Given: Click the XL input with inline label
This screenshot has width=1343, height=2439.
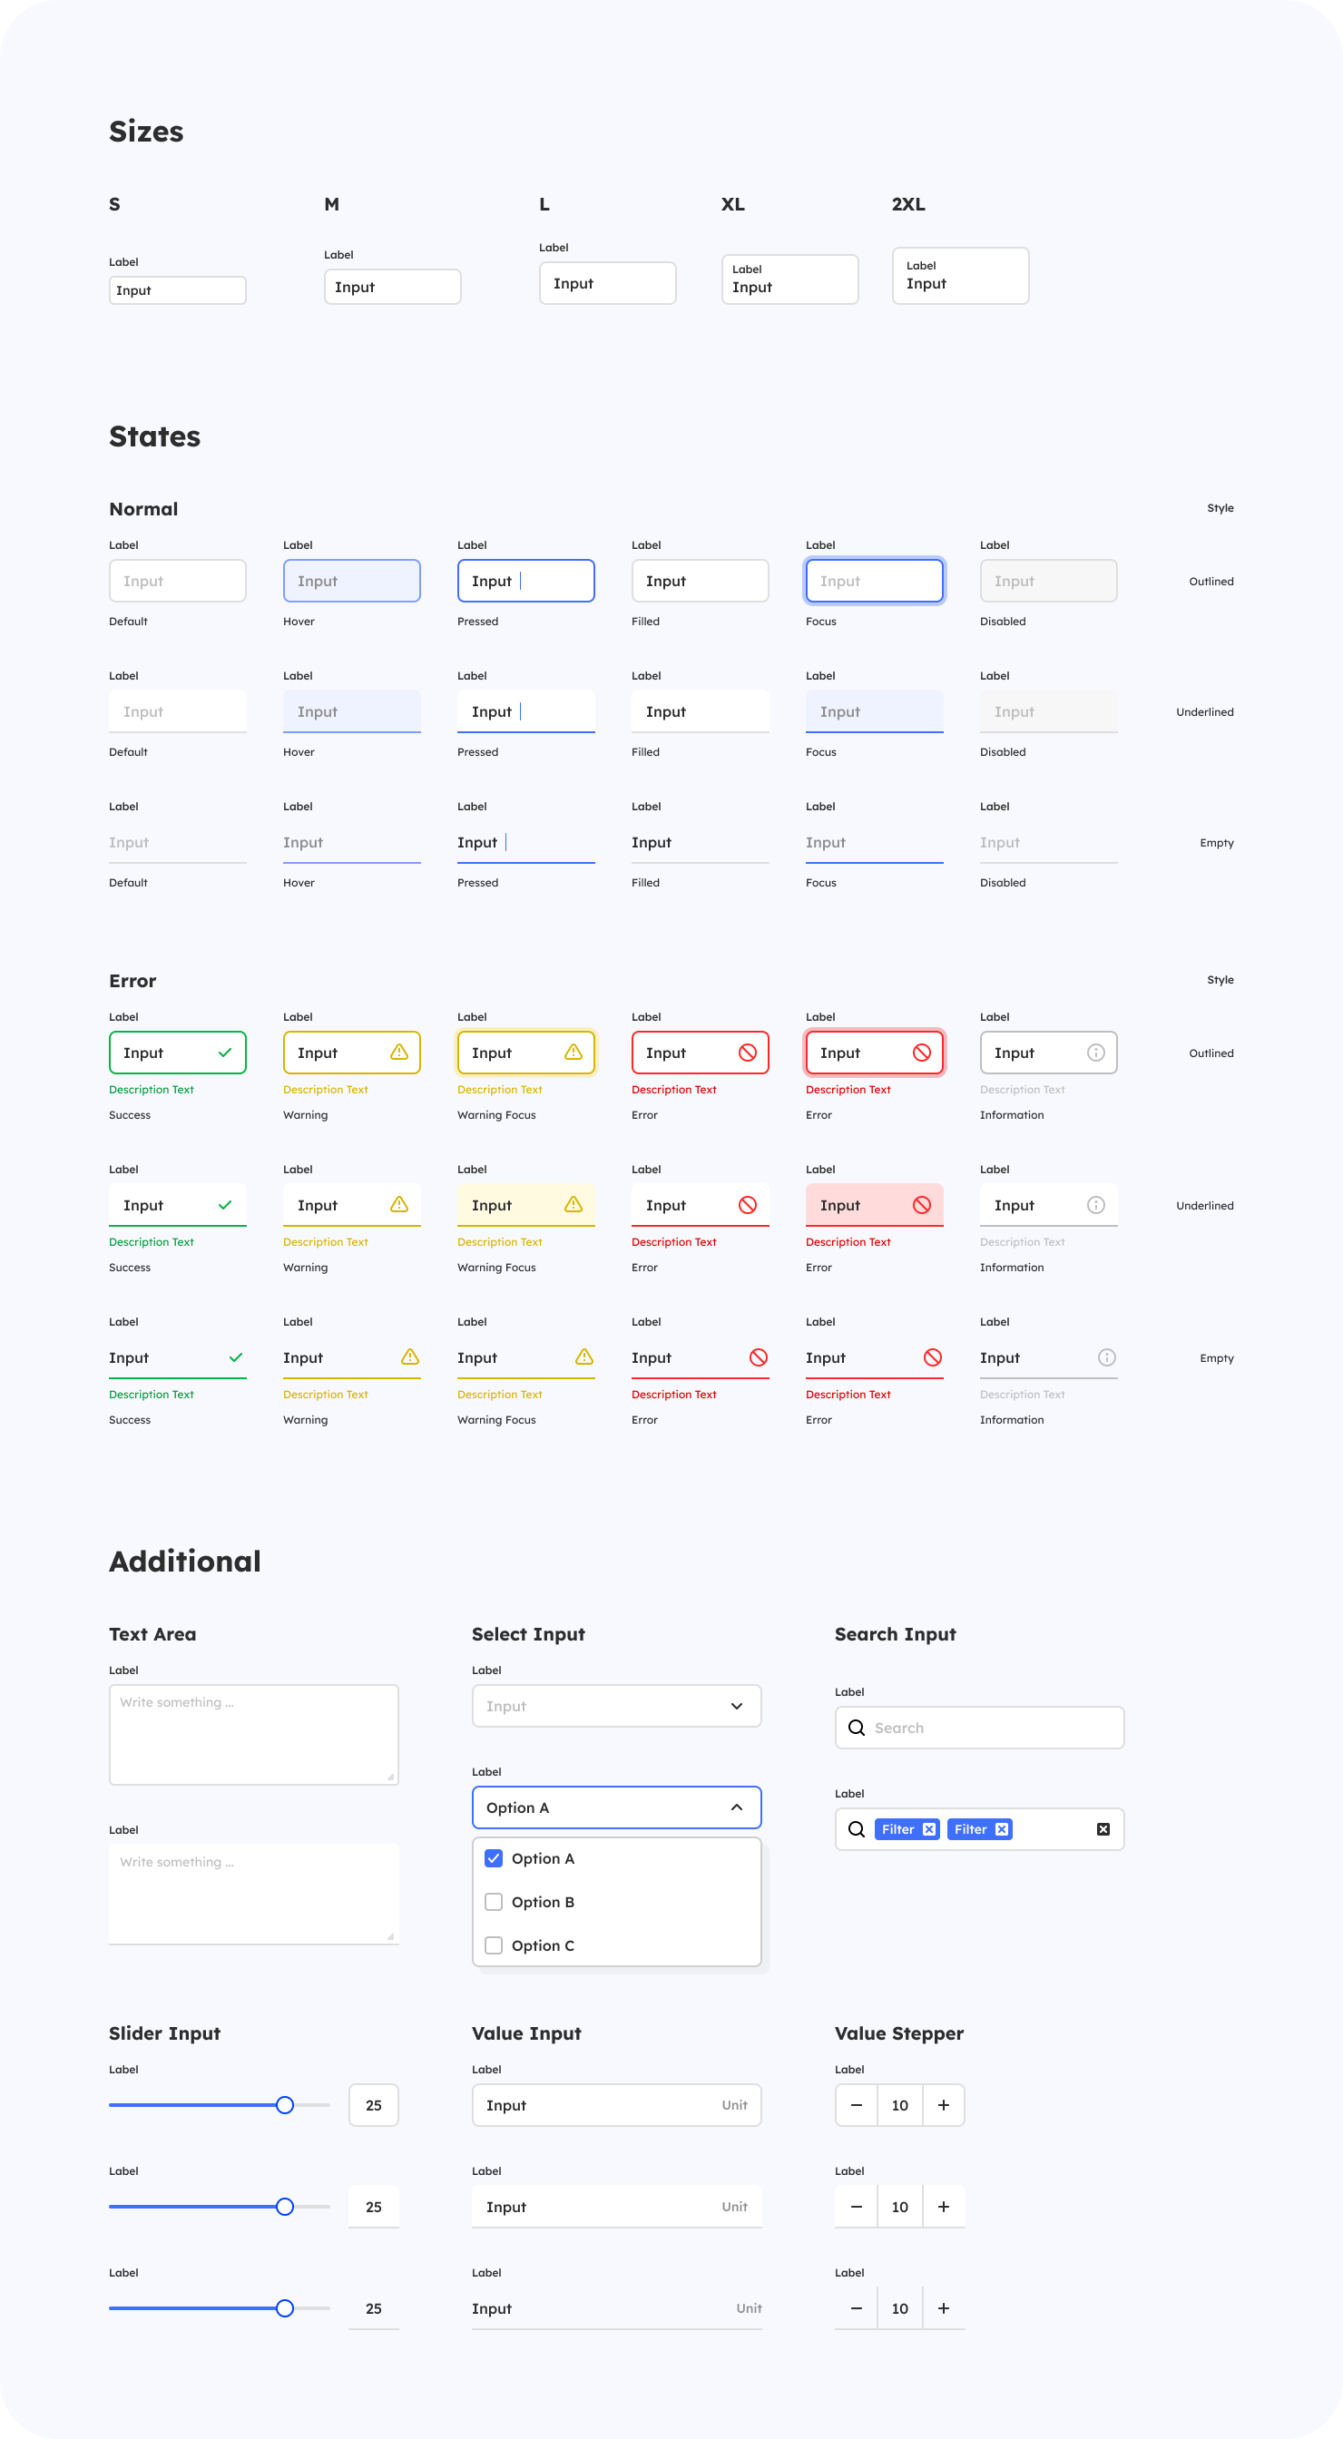Looking at the screenshot, I should [789, 279].
